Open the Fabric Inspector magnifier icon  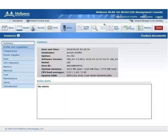[95, 28]
